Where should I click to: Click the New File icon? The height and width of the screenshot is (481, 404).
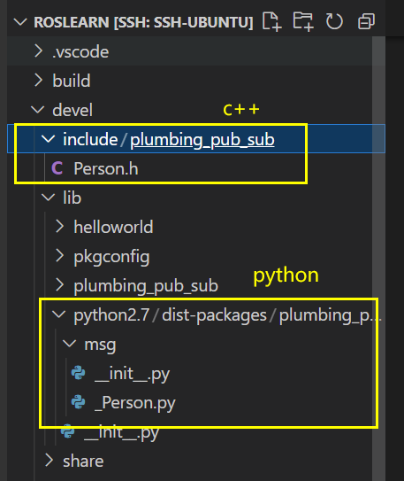[271, 21]
